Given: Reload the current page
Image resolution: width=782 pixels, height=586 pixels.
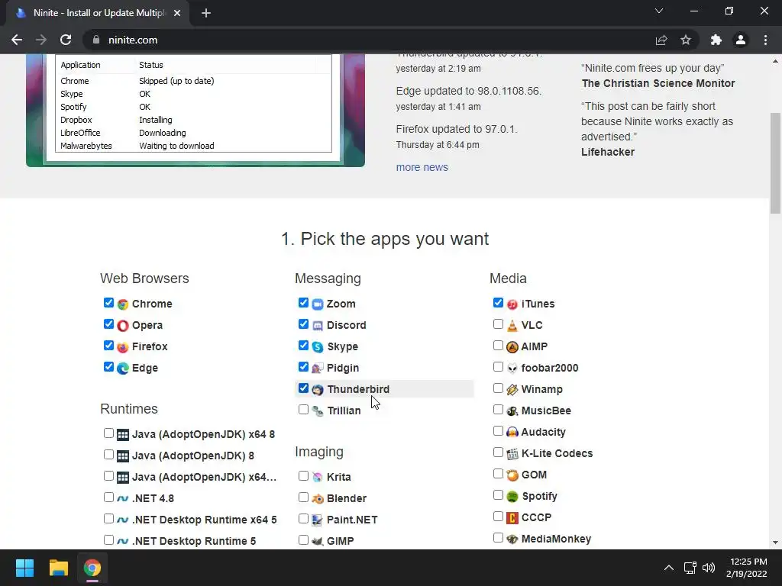Looking at the screenshot, I should 66,40.
